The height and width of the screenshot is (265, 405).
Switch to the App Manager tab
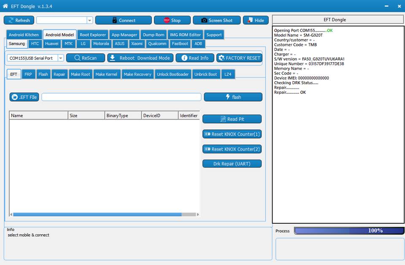[124, 35]
